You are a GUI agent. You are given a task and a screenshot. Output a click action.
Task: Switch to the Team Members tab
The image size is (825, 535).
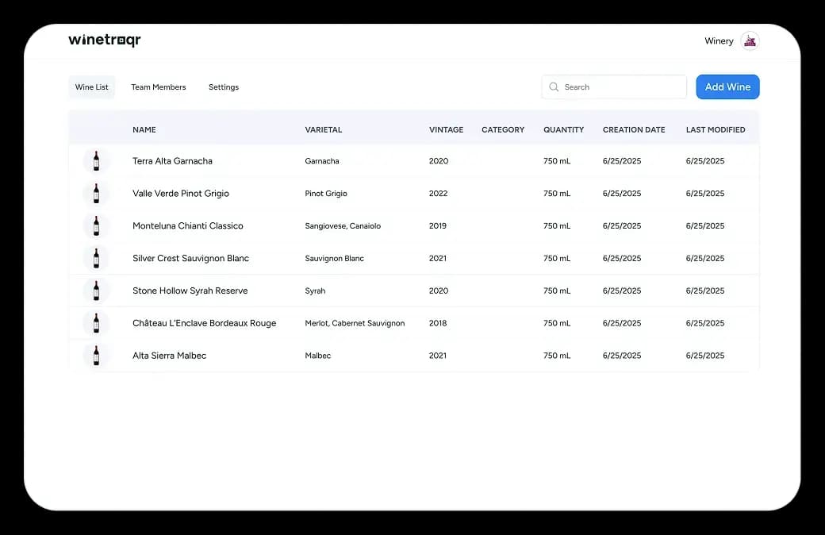[x=159, y=87]
